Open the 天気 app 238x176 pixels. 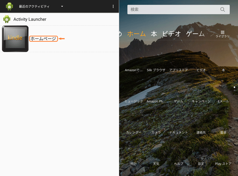(156, 164)
